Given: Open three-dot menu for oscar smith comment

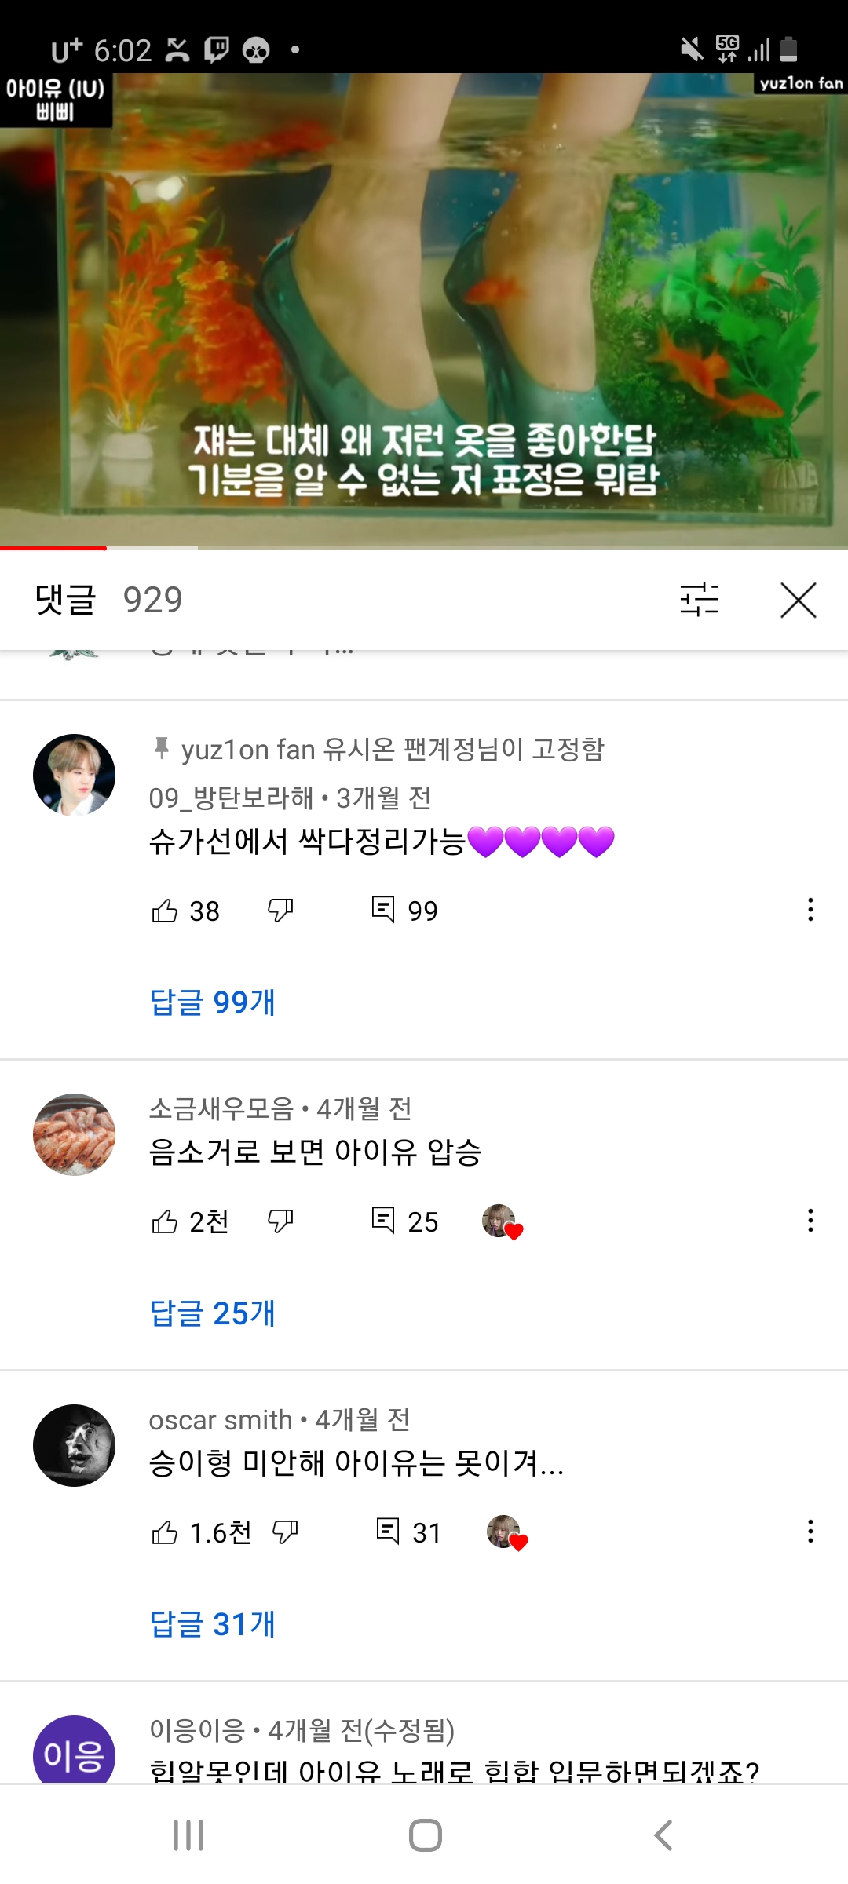Looking at the screenshot, I should tap(810, 1532).
